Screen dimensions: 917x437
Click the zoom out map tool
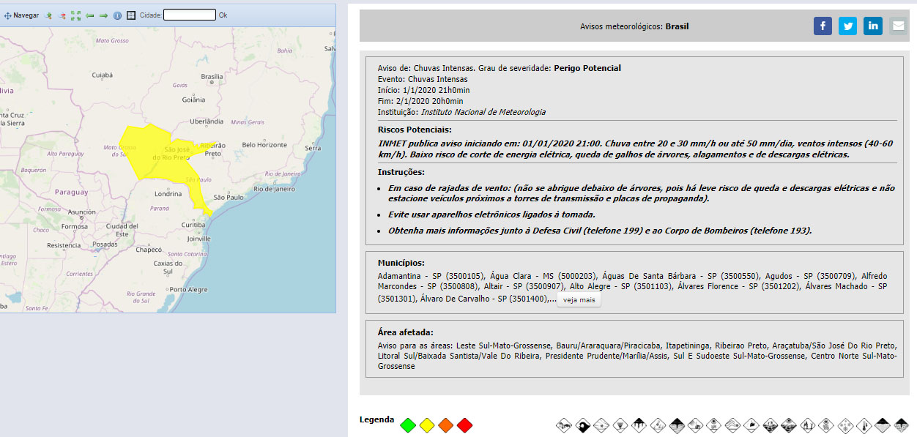click(x=62, y=15)
